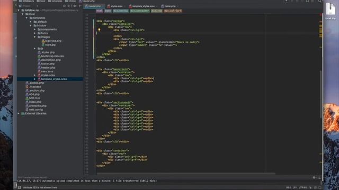This screenshot has width=339, height=190.
Task: Click the components folder icon
Action: (x=39, y=30)
